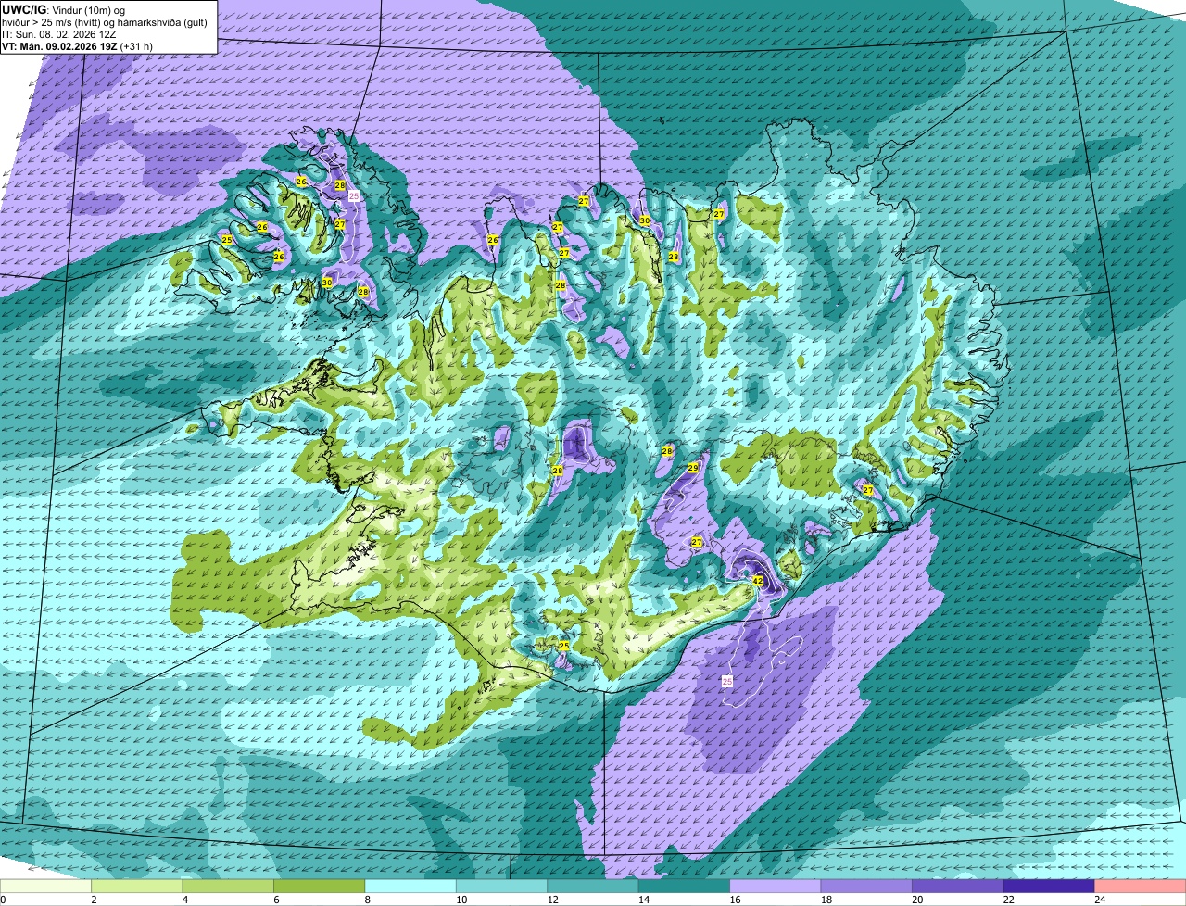
Task: Choose the 14–16 m/s dark teal legend swatch
Action: pyautogui.click(x=685, y=887)
